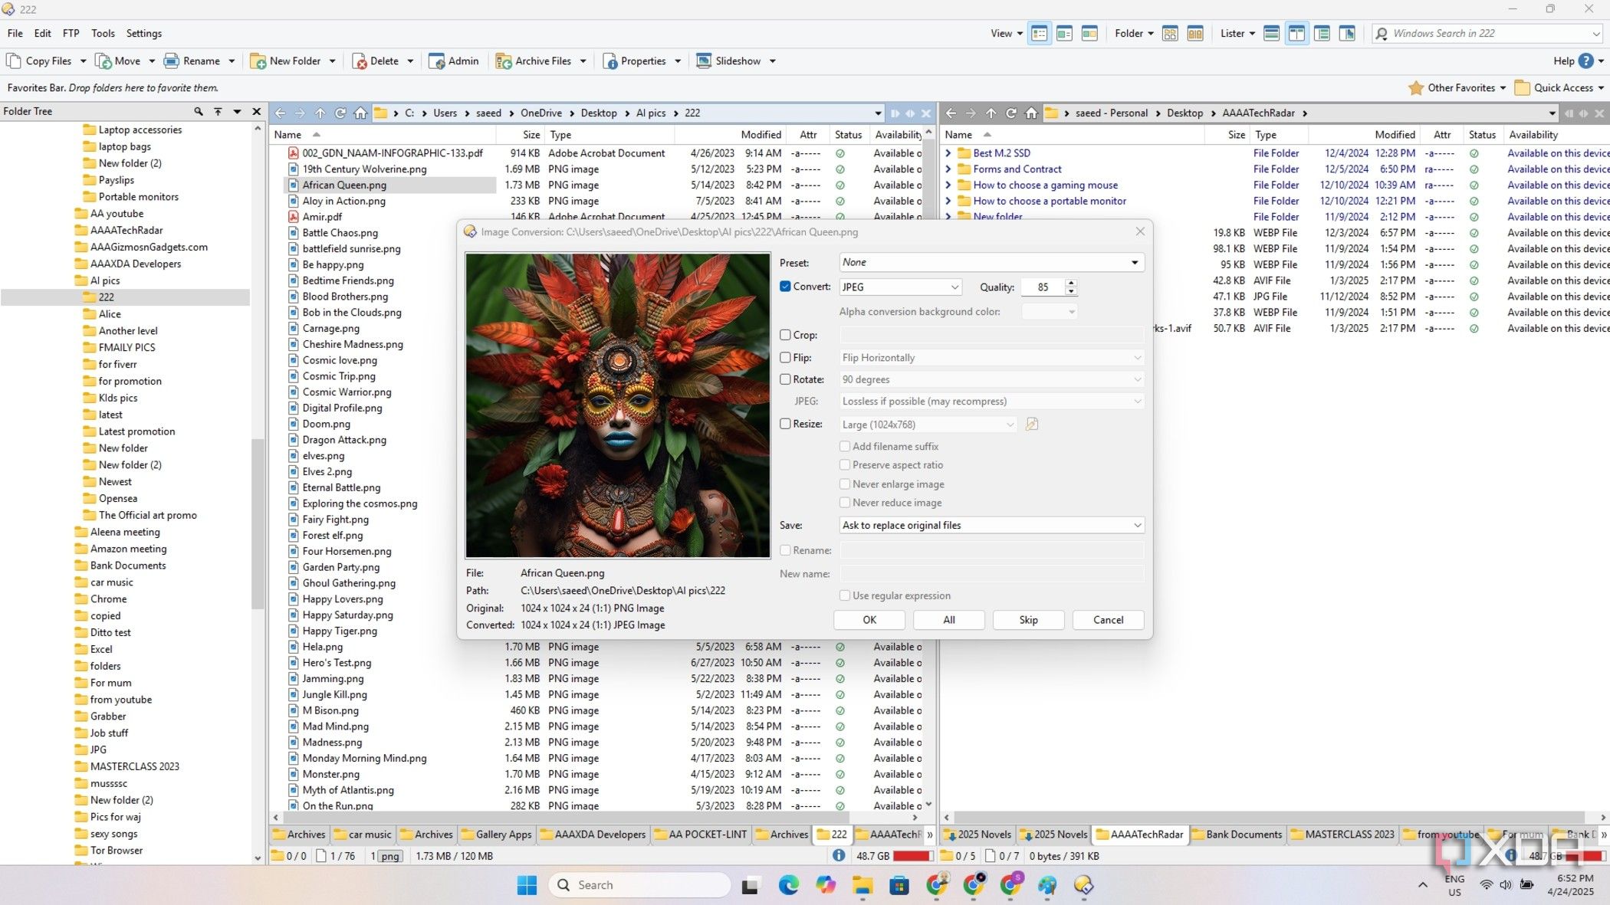Screen dimensions: 1610x905
Task: Expand the Forms and Contract folder
Action: pos(948,169)
